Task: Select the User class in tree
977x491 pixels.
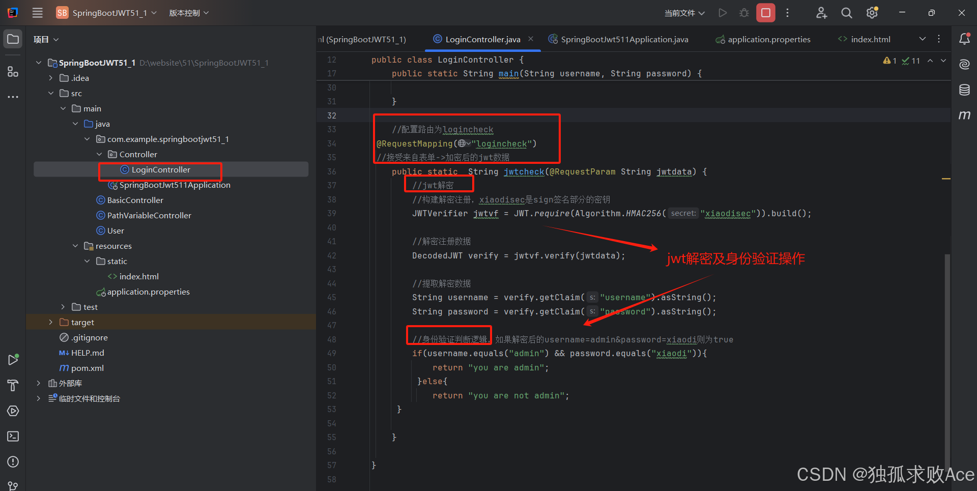Action: click(110, 230)
